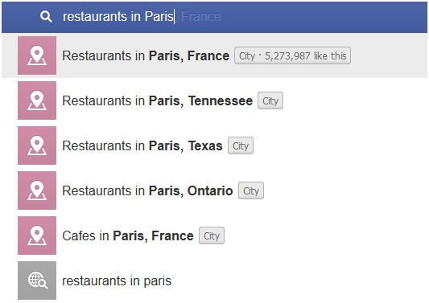The height and width of the screenshot is (303, 429).
Task: Click the location pin icon for Paris, France restaurants
Action: (37, 55)
